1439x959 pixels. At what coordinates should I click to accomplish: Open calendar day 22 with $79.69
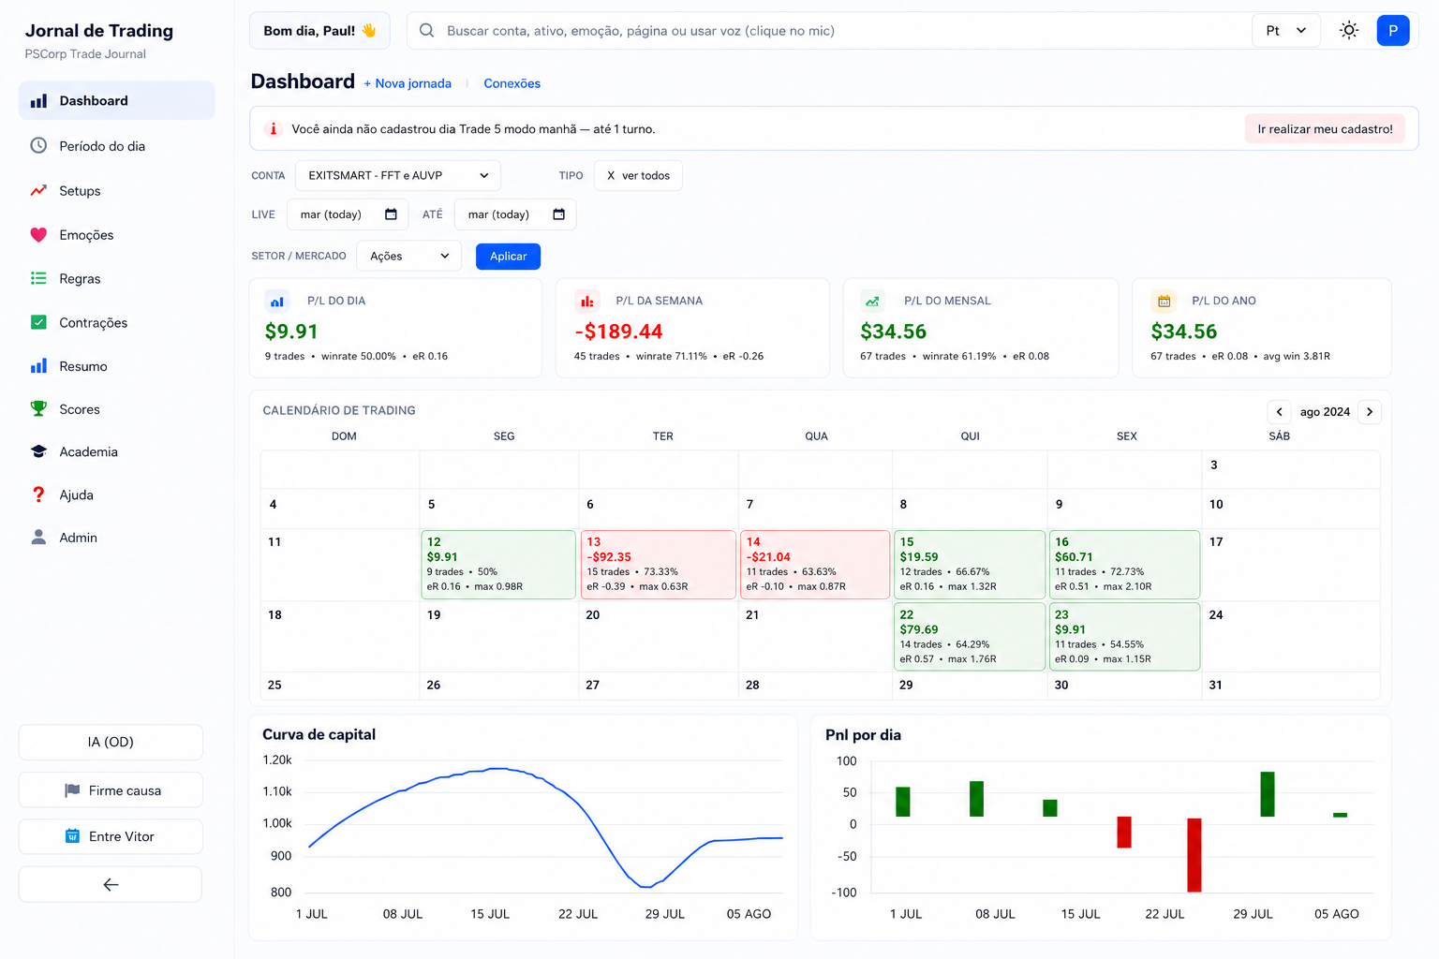(x=970, y=637)
